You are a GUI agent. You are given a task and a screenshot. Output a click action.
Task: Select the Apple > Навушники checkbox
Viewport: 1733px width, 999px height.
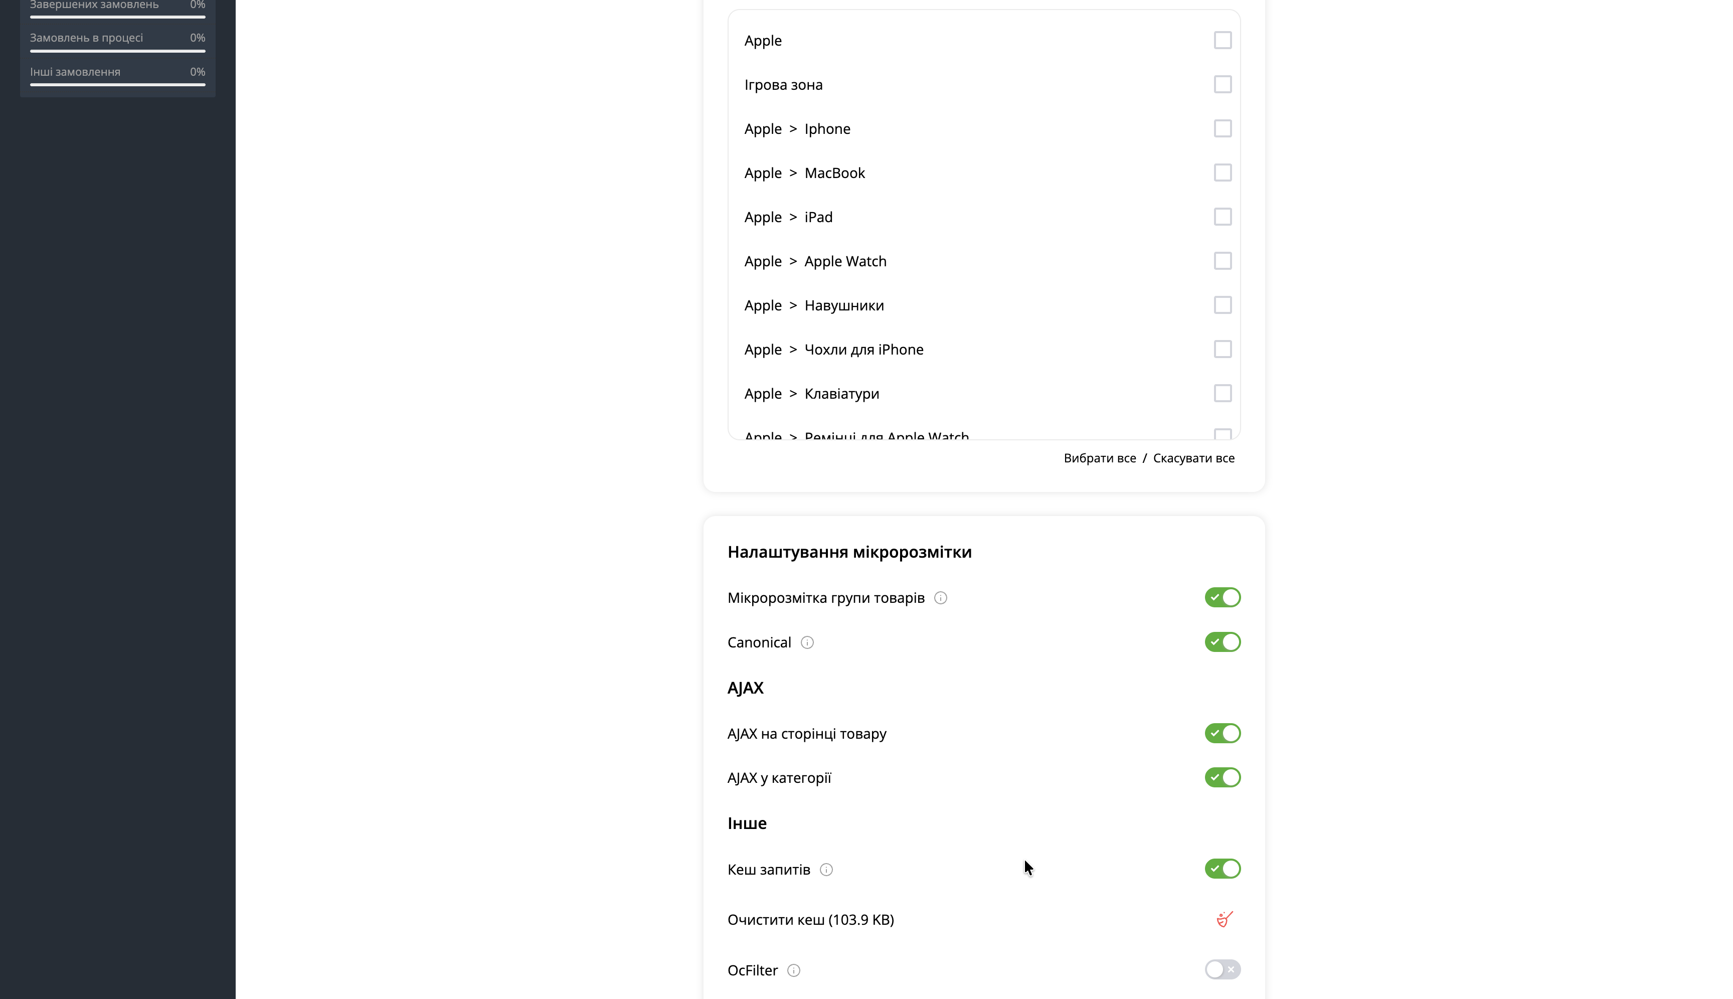[1222, 305]
